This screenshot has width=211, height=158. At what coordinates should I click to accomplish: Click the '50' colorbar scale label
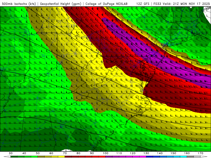tap(38, 153)
